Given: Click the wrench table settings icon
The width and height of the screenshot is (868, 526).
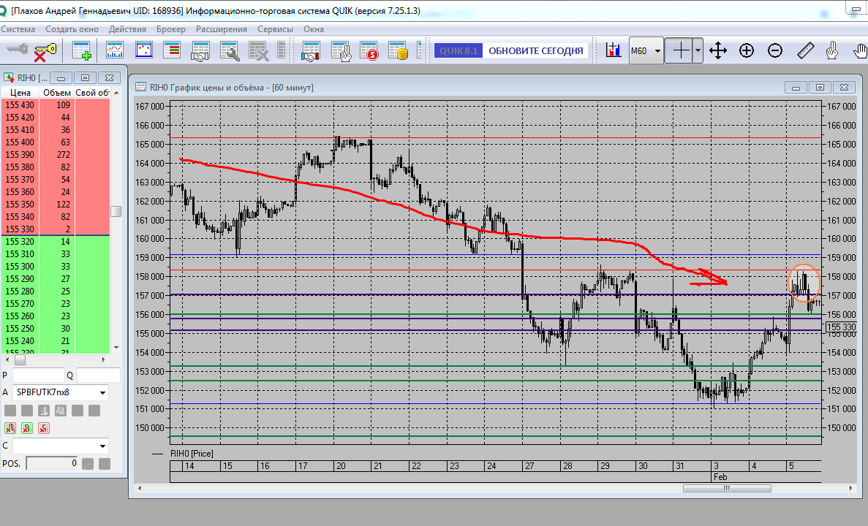Looking at the screenshot, I should pos(230,50).
